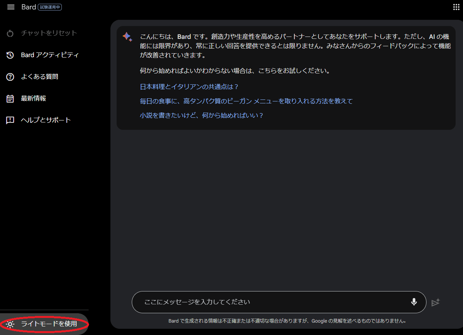Click the disclaimer text below the input
Viewport: 463px width, 335px height.
pos(287,321)
